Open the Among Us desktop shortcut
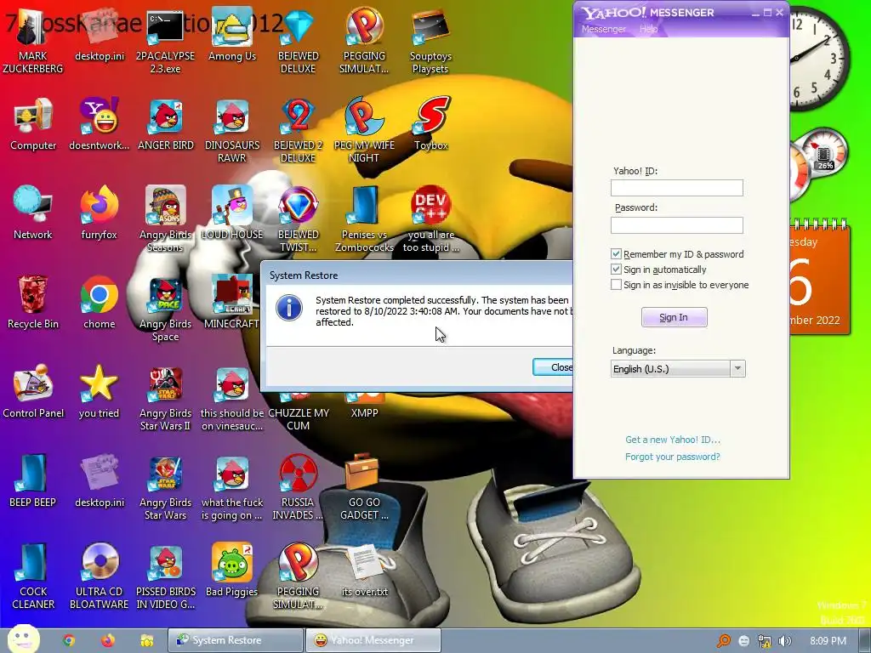Image resolution: width=871 pixels, height=653 pixels. point(232,36)
